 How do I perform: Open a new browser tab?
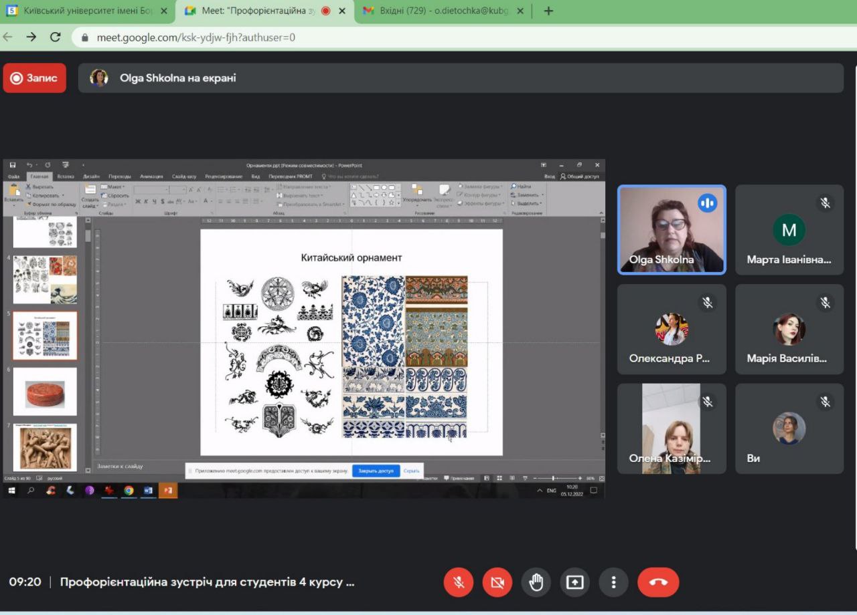pos(548,11)
